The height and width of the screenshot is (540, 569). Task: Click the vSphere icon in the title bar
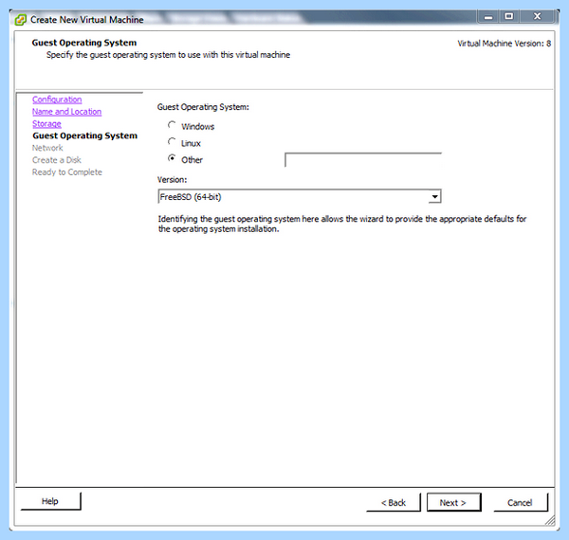coord(21,20)
